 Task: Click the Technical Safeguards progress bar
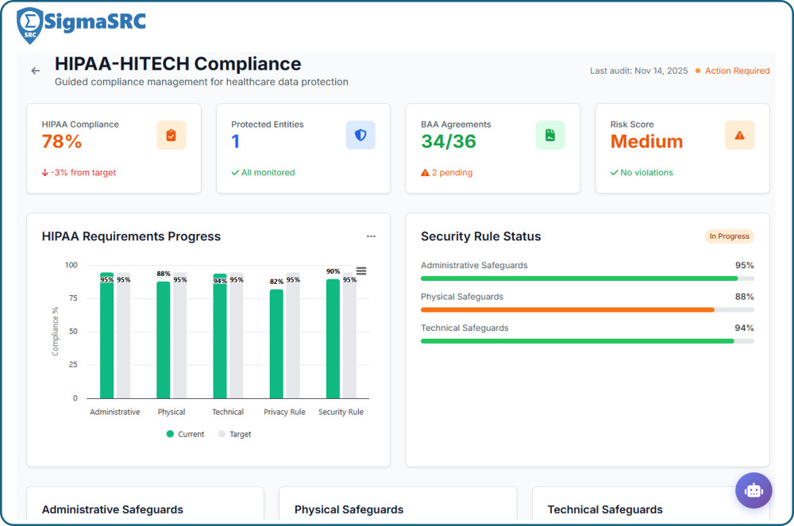click(588, 341)
